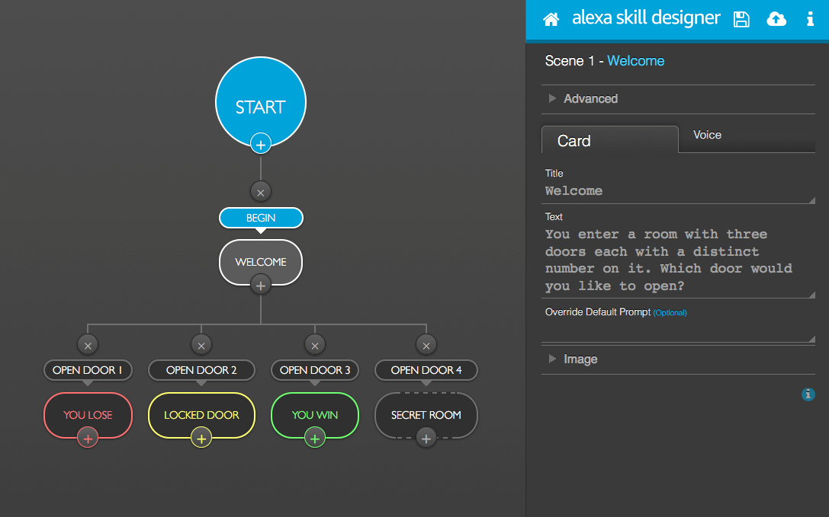
Task: Click the Override Default Prompt field
Action: (677, 333)
